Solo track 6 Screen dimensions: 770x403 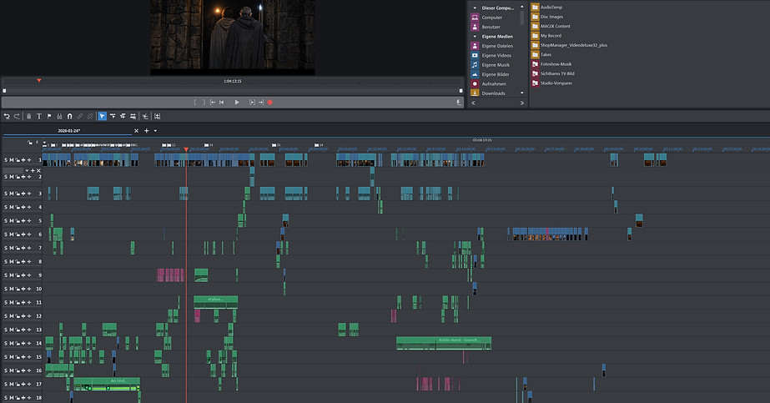[x=6, y=234]
